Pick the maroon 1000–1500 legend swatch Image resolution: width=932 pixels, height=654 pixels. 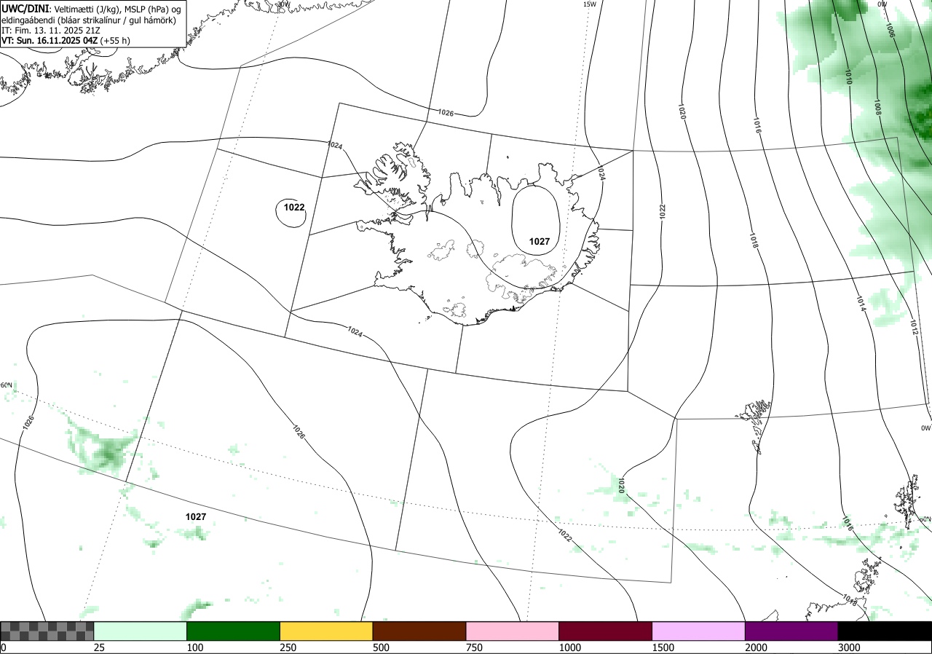606,631
